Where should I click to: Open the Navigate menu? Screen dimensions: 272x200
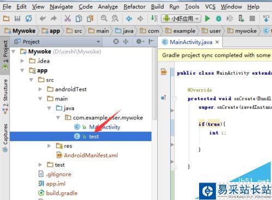coord(61,7)
